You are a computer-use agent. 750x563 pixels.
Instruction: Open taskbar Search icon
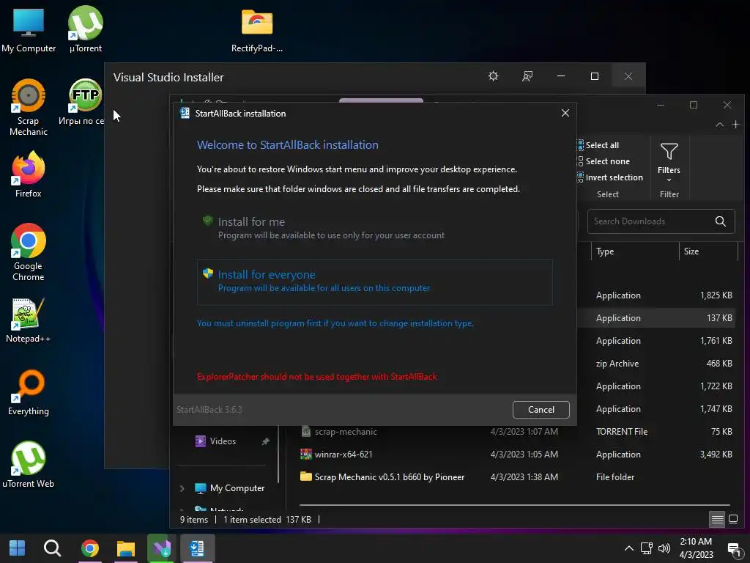(x=52, y=548)
